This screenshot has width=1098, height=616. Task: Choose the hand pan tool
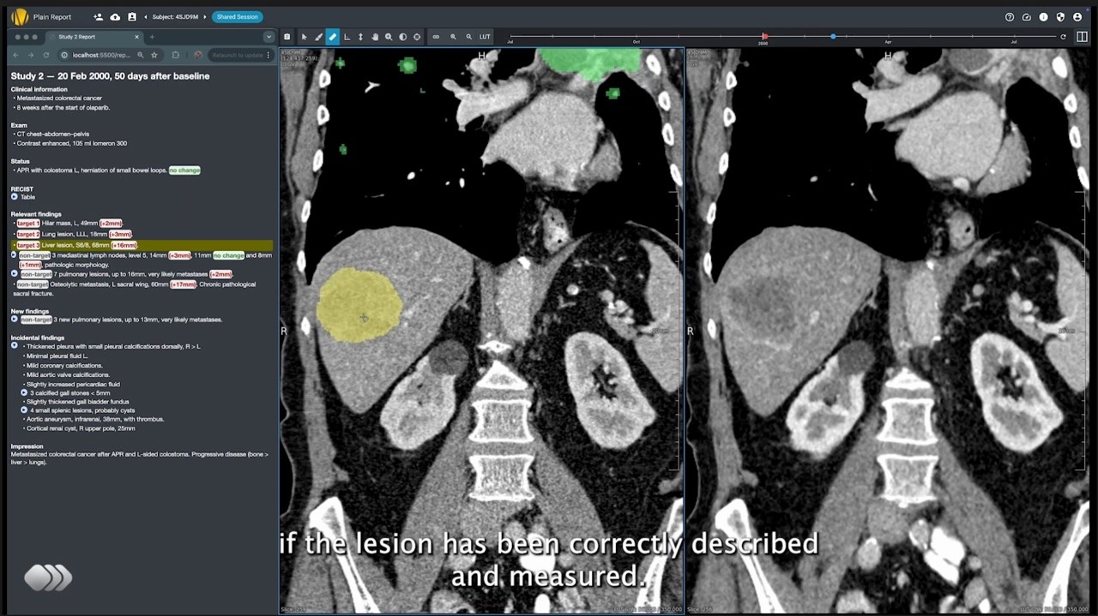[375, 37]
